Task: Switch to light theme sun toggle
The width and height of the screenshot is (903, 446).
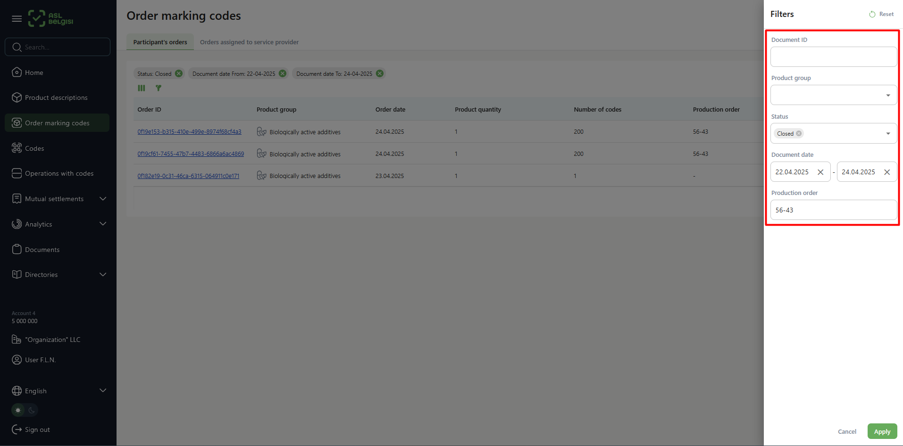Action: pos(18,410)
